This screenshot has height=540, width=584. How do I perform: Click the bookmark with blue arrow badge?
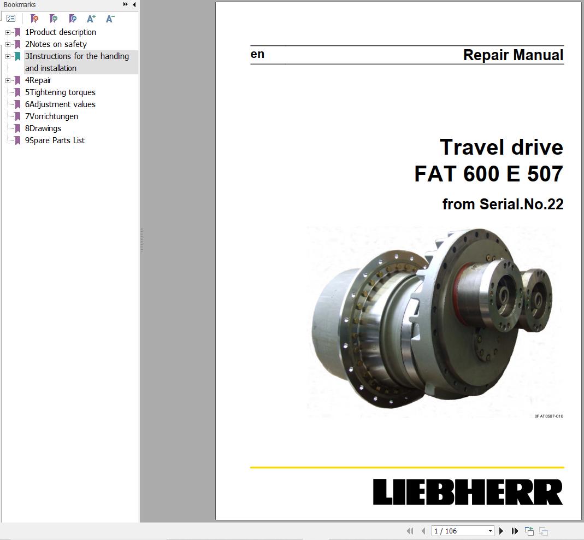73,18
